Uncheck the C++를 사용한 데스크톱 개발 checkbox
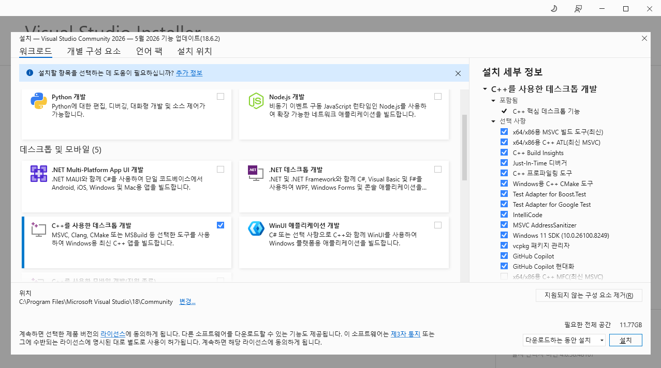 (x=221, y=225)
